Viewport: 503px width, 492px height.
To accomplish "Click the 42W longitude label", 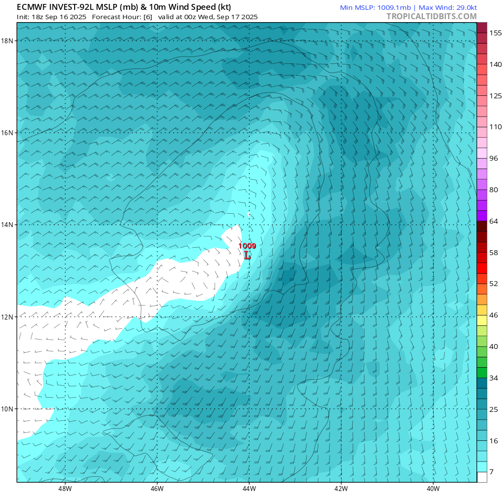I will (341, 489).
